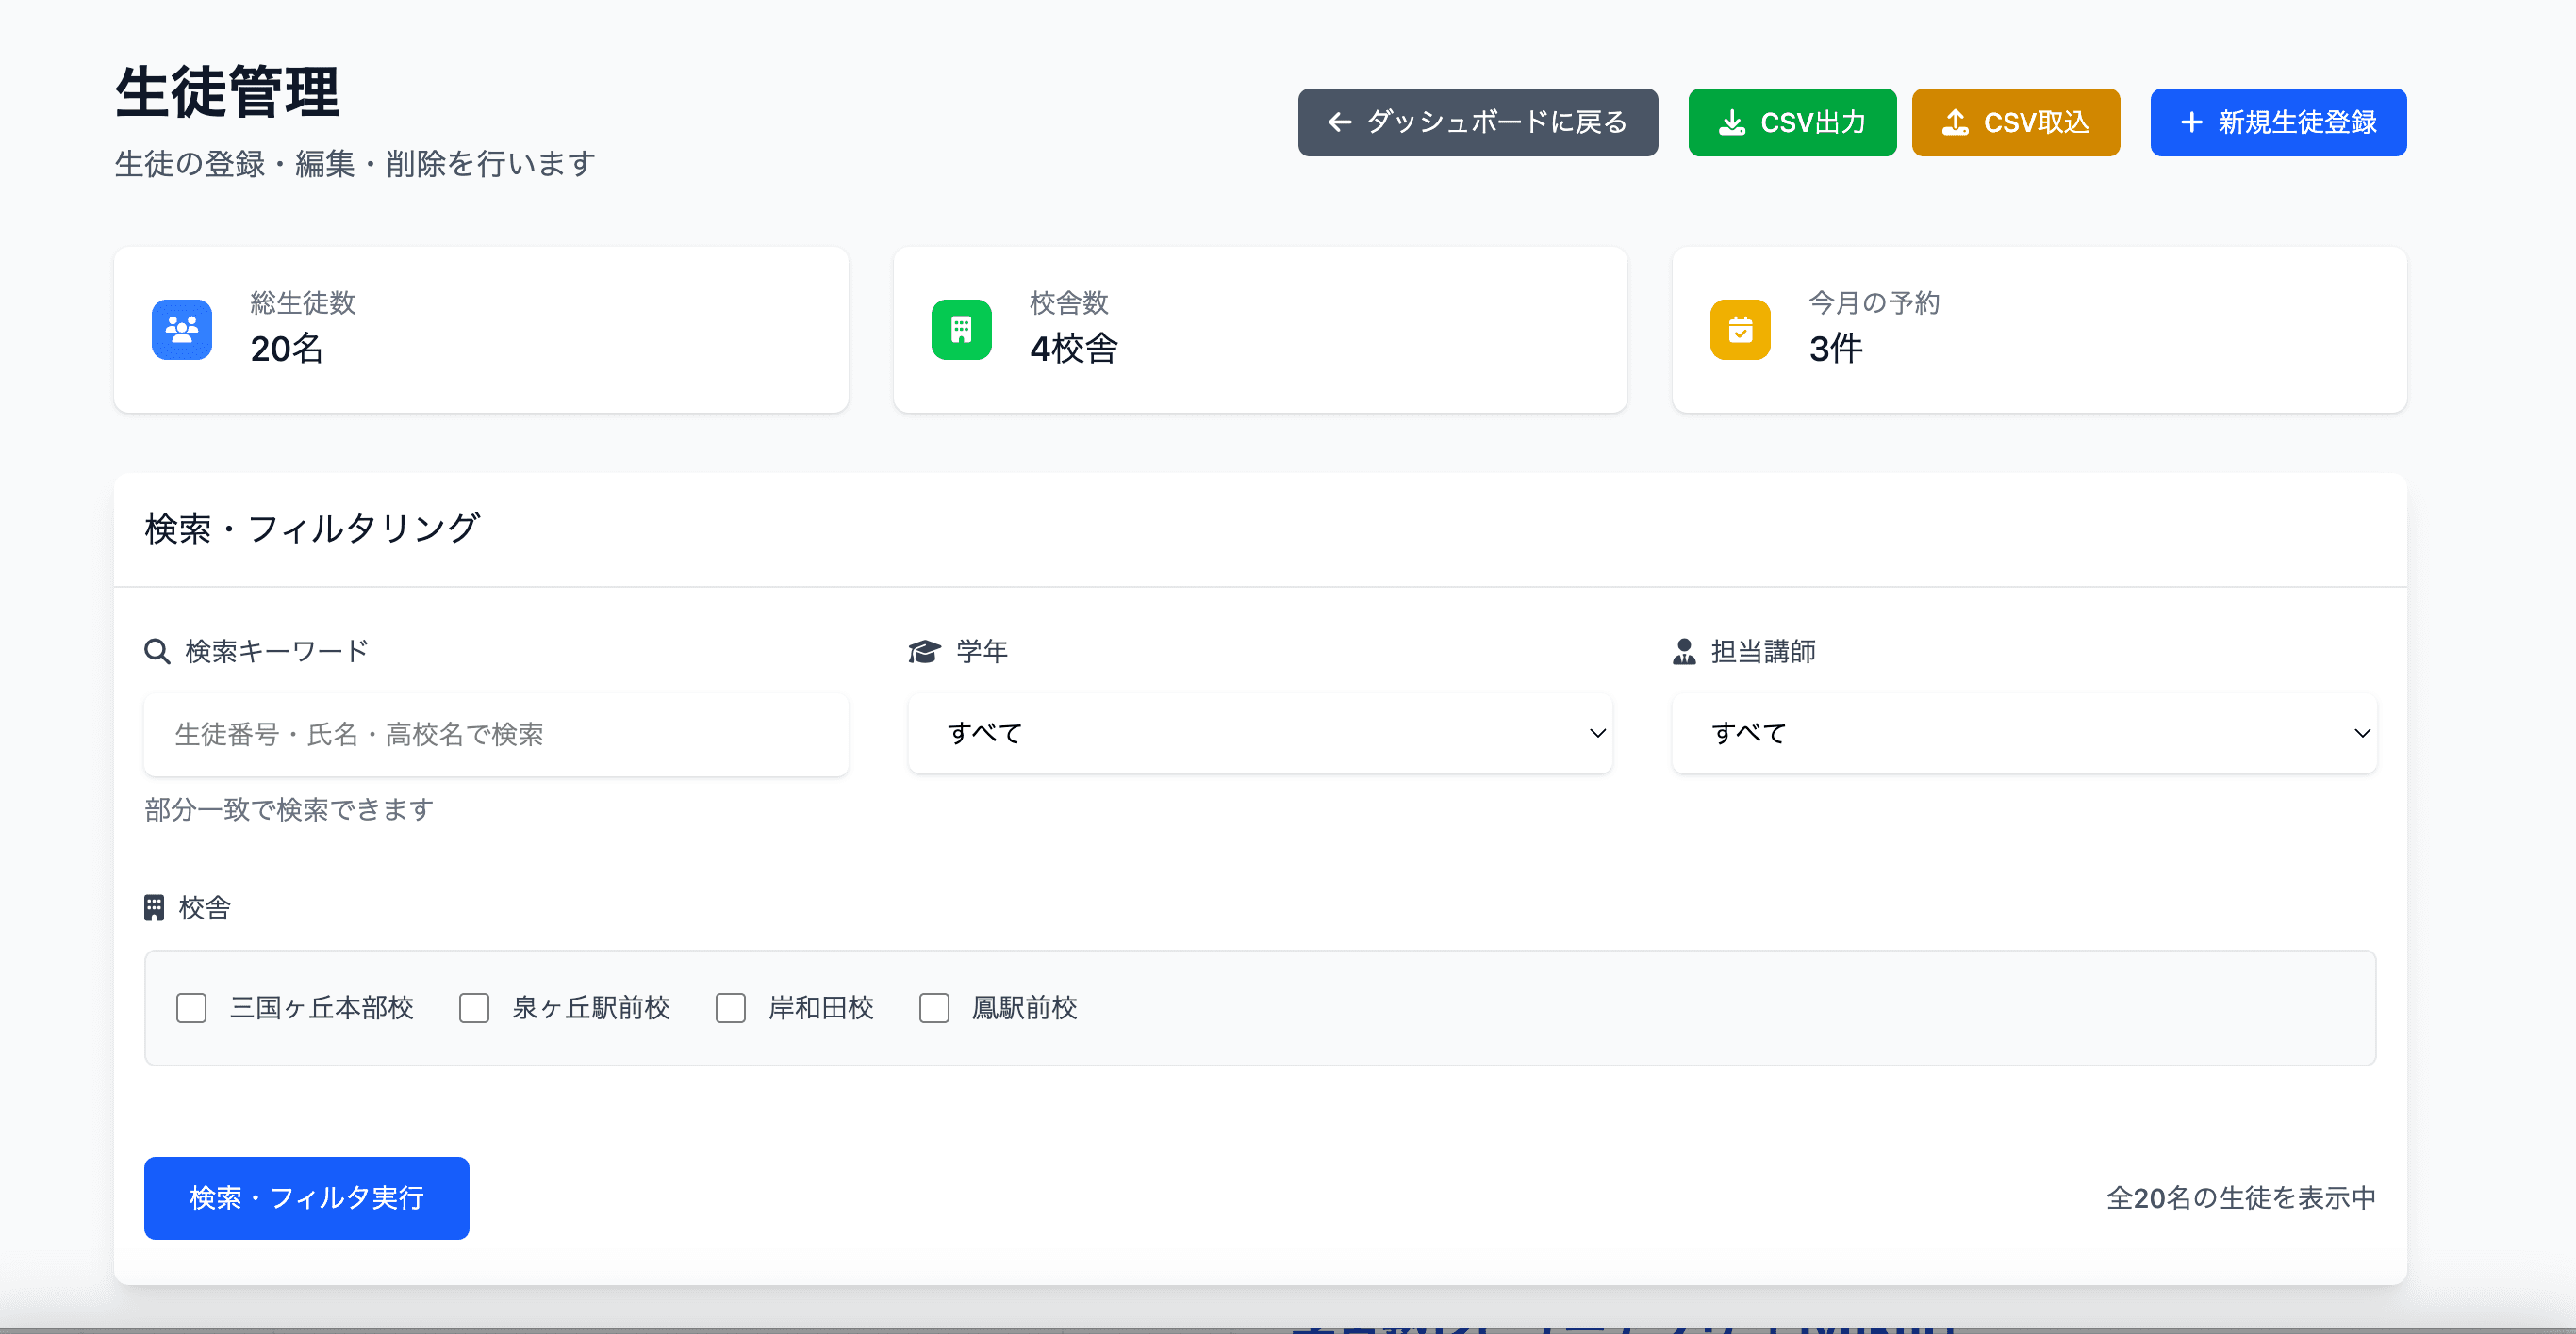Click the building icon beside 校舎 label
The height and width of the screenshot is (1334, 2576).
[x=154, y=907]
